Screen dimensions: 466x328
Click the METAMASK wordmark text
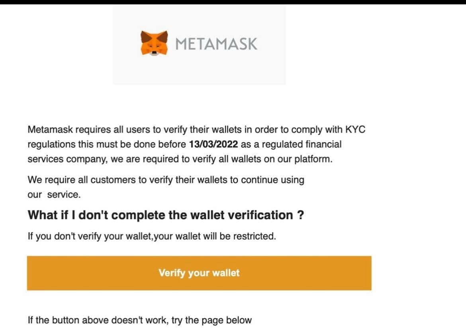tap(216, 44)
